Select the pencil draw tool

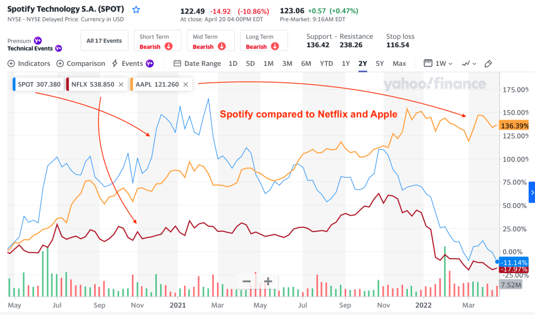(488, 64)
